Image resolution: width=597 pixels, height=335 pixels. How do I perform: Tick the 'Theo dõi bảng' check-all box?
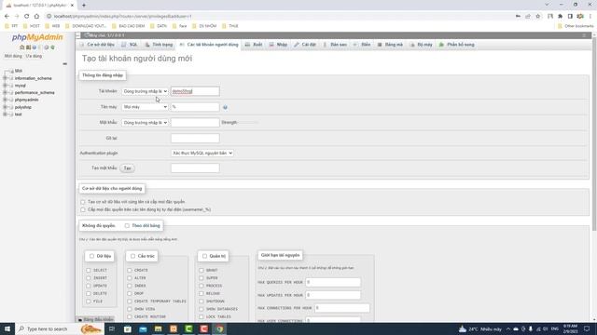(127, 225)
